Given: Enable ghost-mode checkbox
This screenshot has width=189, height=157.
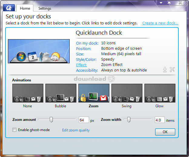Looking at the screenshot, I should pyautogui.click(x=14, y=130).
